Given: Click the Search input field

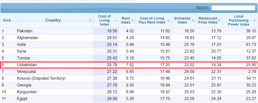Looking at the screenshot, I should (x=233, y=8).
